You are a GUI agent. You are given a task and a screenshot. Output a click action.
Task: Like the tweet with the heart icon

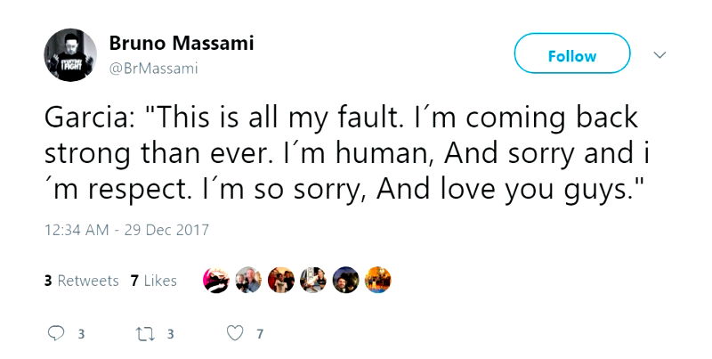(235, 335)
